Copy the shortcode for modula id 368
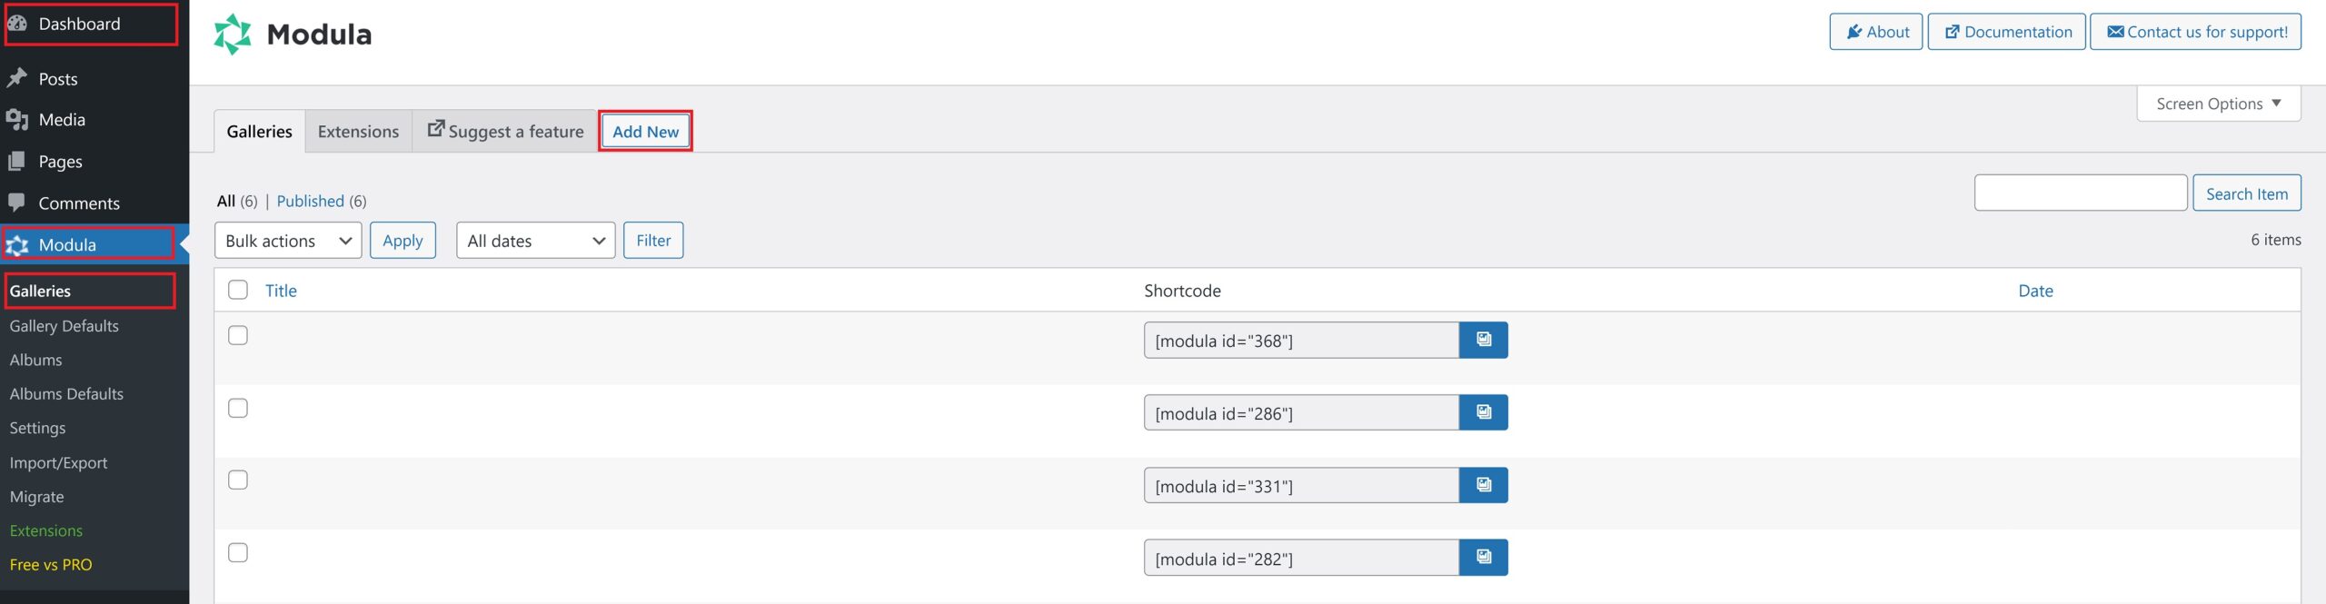 click(x=1483, y=340)
